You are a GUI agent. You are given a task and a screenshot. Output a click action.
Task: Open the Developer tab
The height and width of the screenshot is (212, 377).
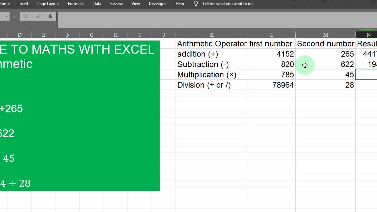point(158,4)
